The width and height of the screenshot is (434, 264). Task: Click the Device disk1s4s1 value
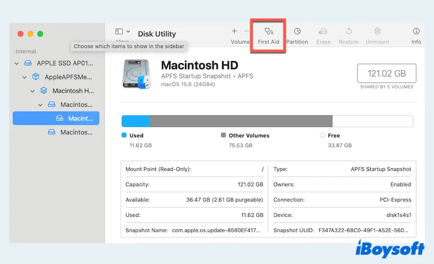[x=399, y=215]
